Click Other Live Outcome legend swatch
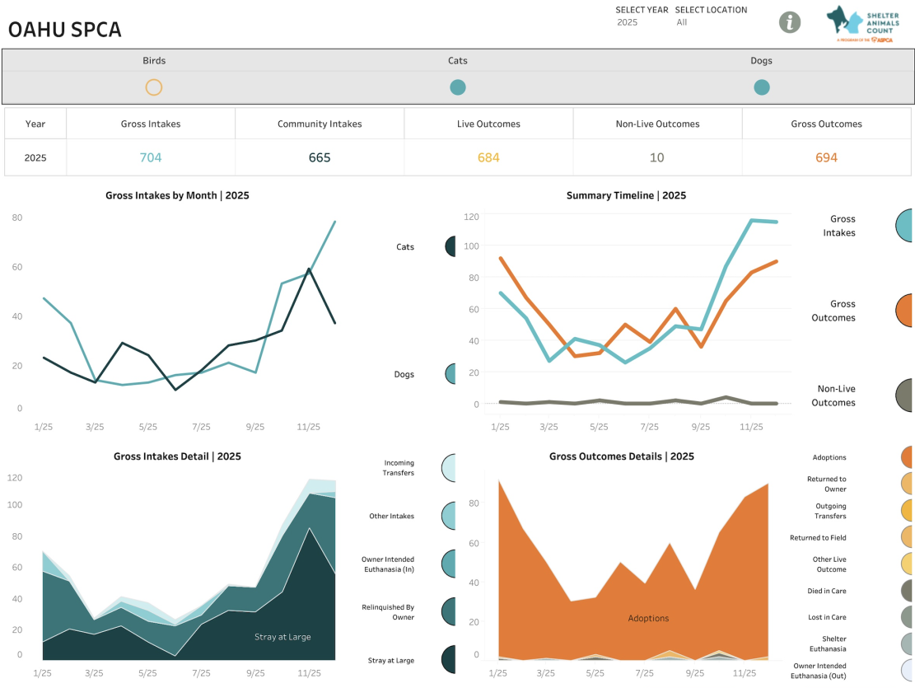The image size is (915, 688). click(906, 564)
